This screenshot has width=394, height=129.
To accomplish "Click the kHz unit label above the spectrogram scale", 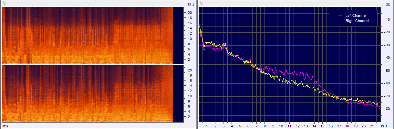I will 191,5.
